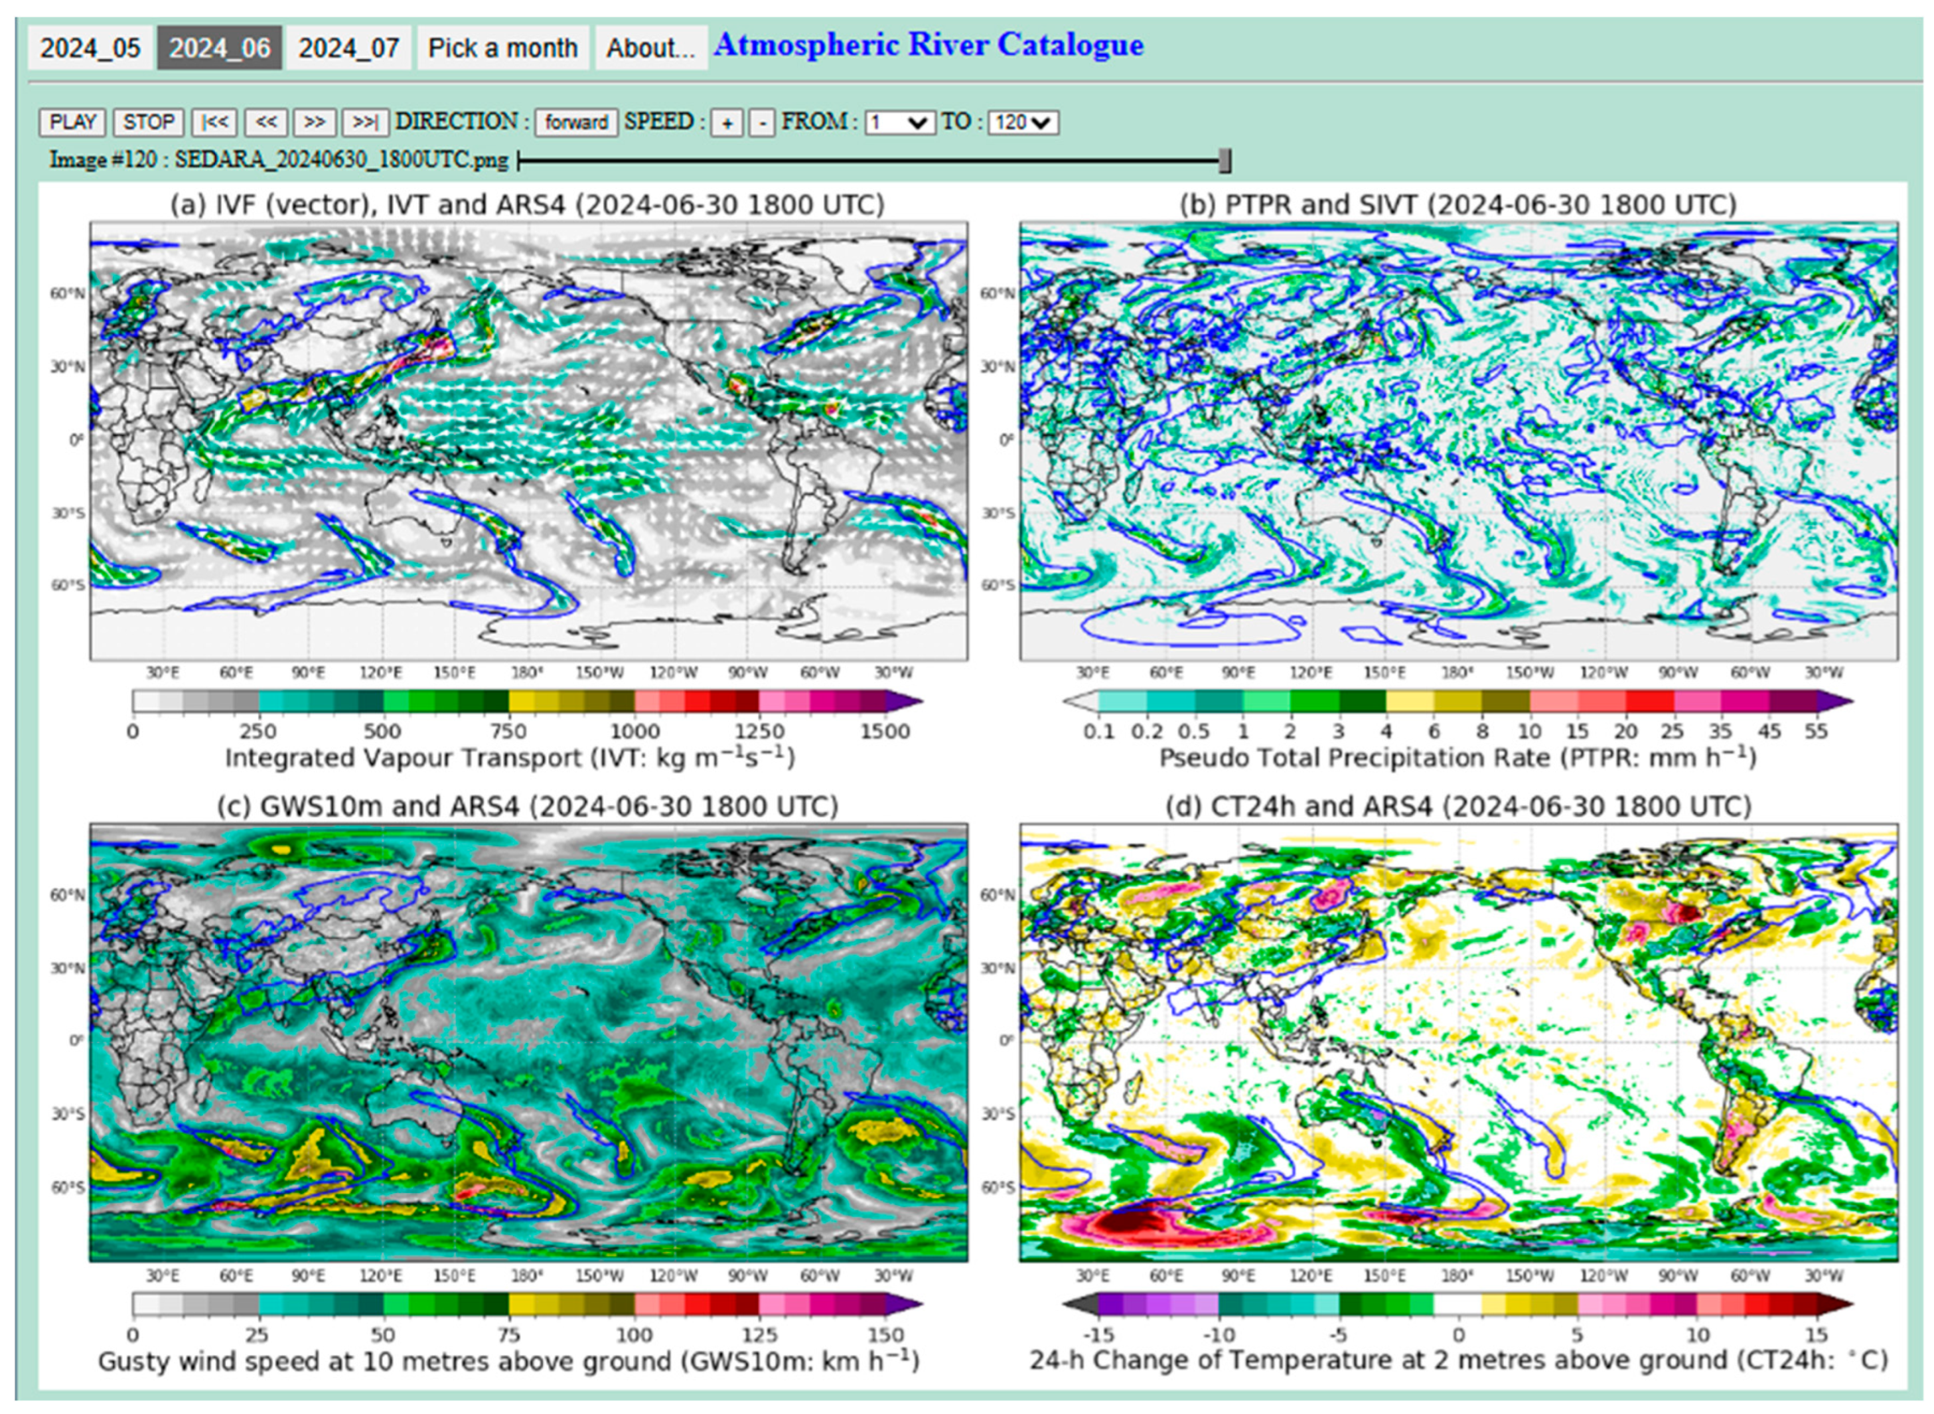Viewport: 1934px width, 1414px height.
Task: Switch to the 2024_05 month tab
Action: point(90,48)
